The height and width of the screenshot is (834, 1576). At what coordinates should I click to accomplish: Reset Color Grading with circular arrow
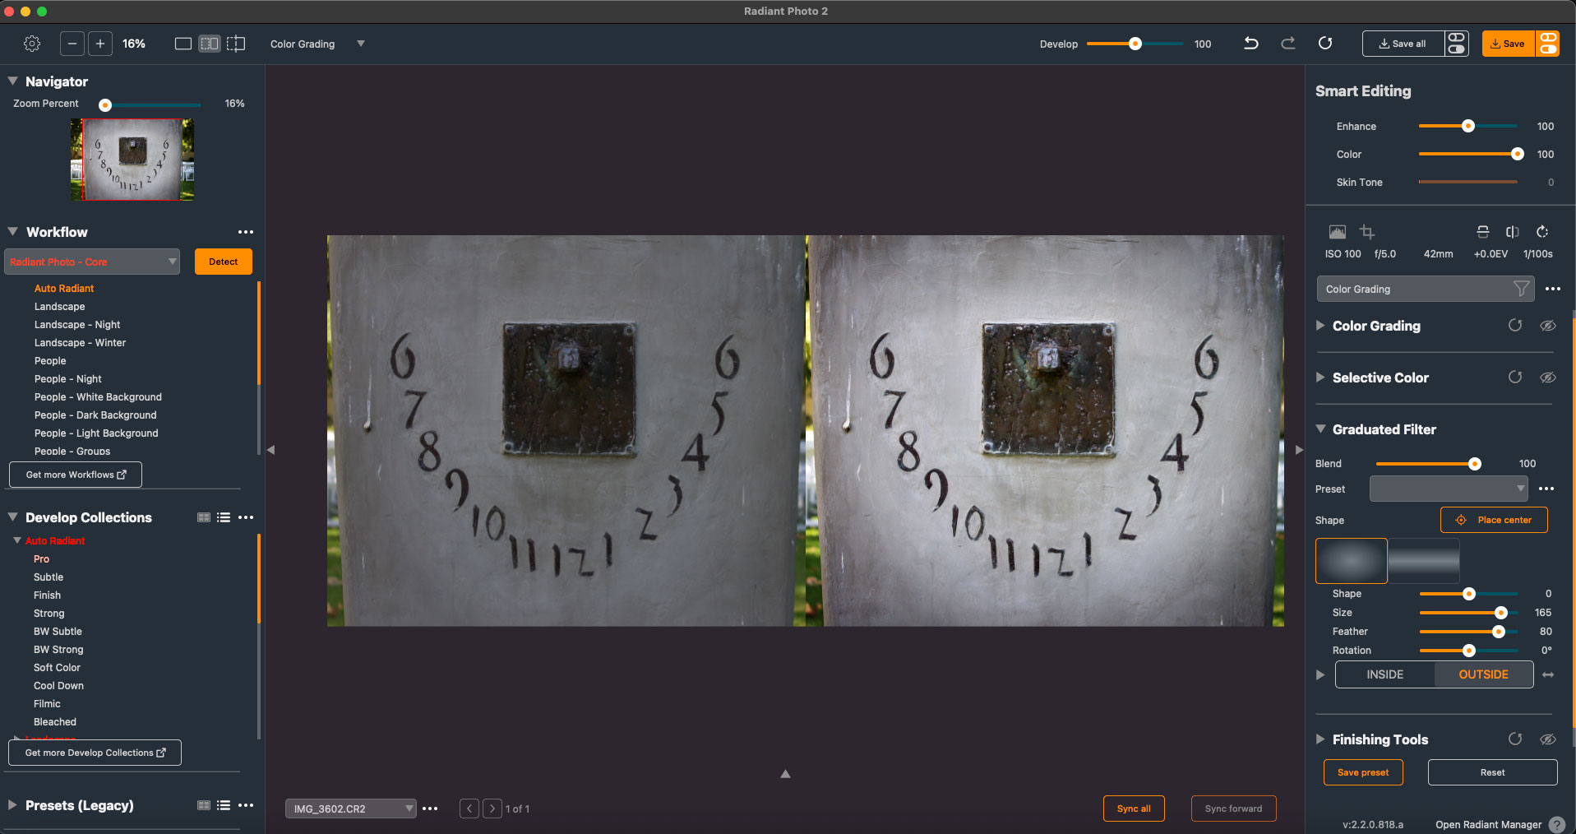point(1514,326)
